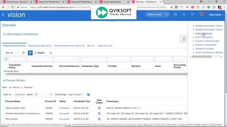
Task: Reload the browser page
Action: [x=13, y=7]
